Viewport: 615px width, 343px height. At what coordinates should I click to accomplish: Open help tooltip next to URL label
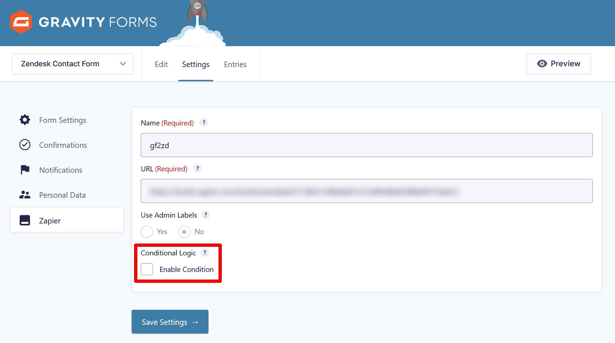(197, 168)
